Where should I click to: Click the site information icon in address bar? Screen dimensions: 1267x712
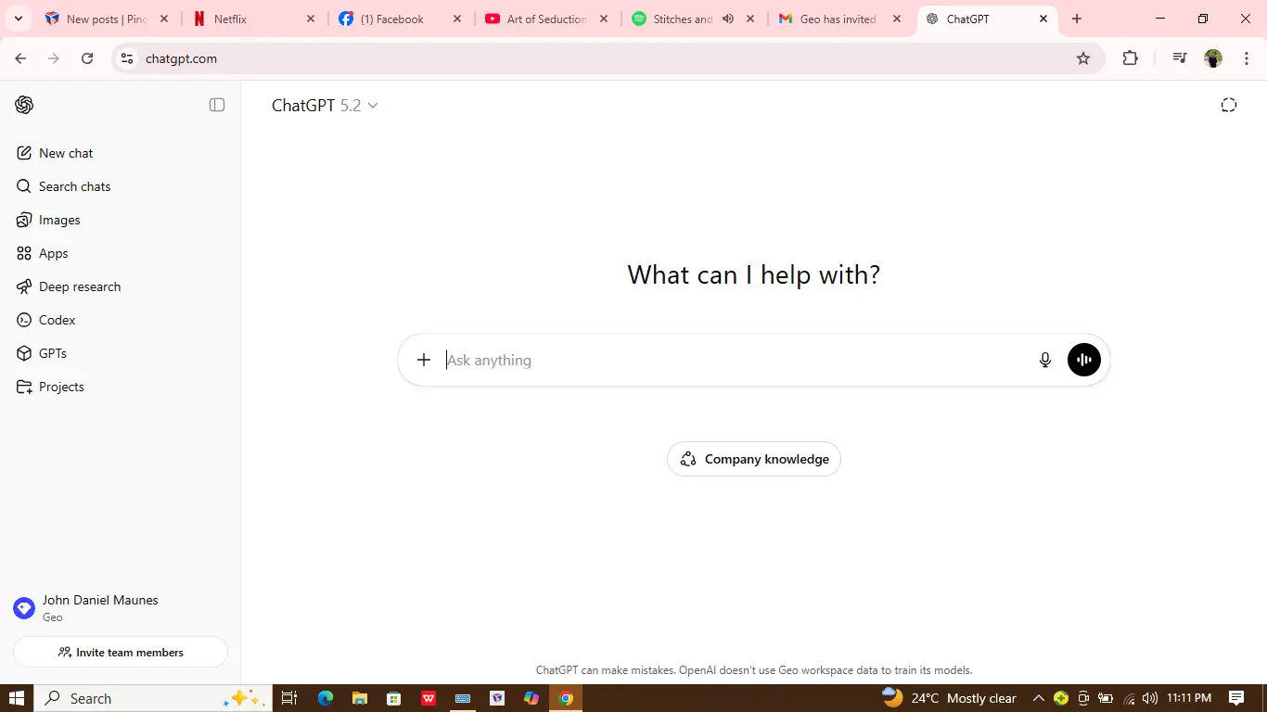tap(127, 58)
